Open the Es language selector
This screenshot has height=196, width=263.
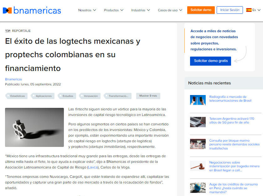pyautogui.click(x=256, y=10)
